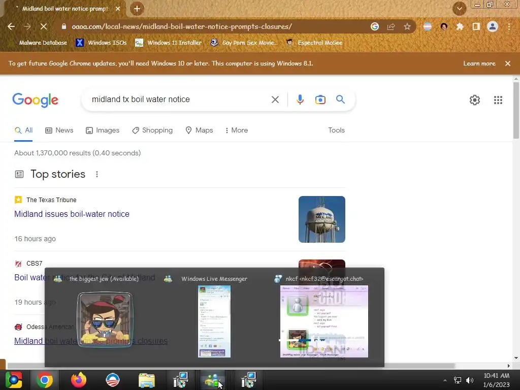Launch Firefox from the taskbar
This screenshot has width=520, height=390.
79,380
